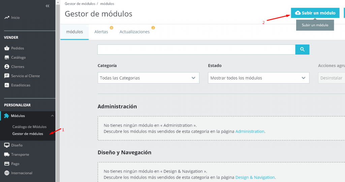Click the Servicio al Cliente chat icon
Image resolution: width=345 pixels, height=182 pixels.
click(x=7, y=76)
